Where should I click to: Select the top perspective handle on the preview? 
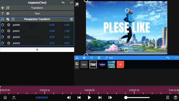[x=127, y=10]
